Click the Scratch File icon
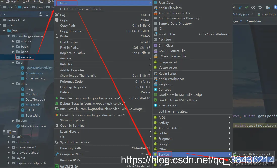The image size is (277, 168). pyautogui.click(x=155, y=34)
